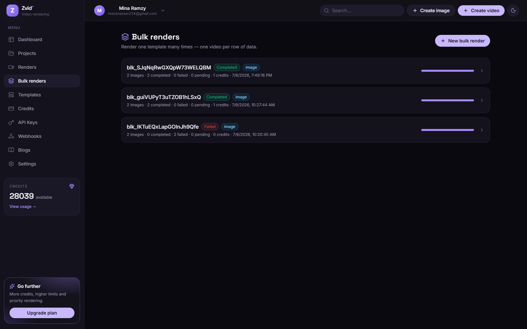This screenshot has height=329, width=527.
Task: Open the Dashboard icon in sidebar
Action: point(11,39)
